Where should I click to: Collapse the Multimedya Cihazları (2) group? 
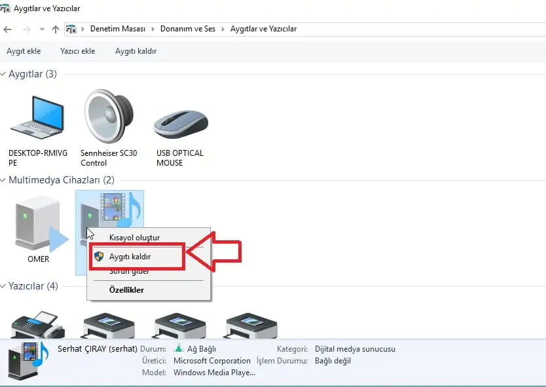click(3, 180)
